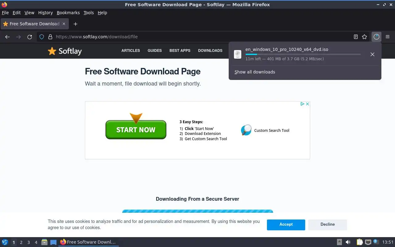Show the desktop from the taskbar
Screen dimensions: 395x247
click(53, 242)
